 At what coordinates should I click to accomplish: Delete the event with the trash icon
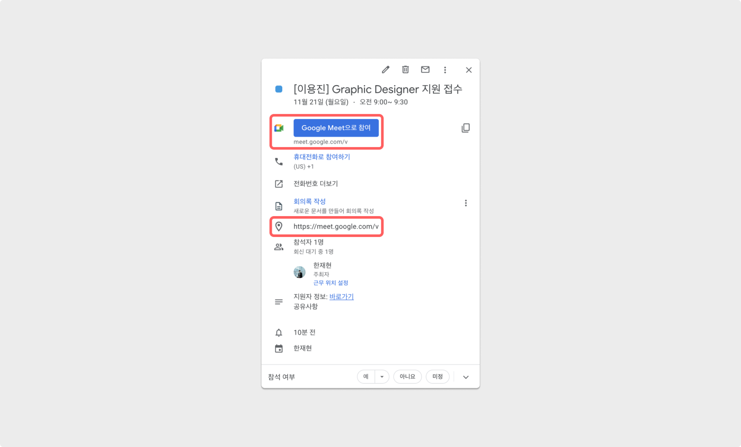click(x=406, y=70)
